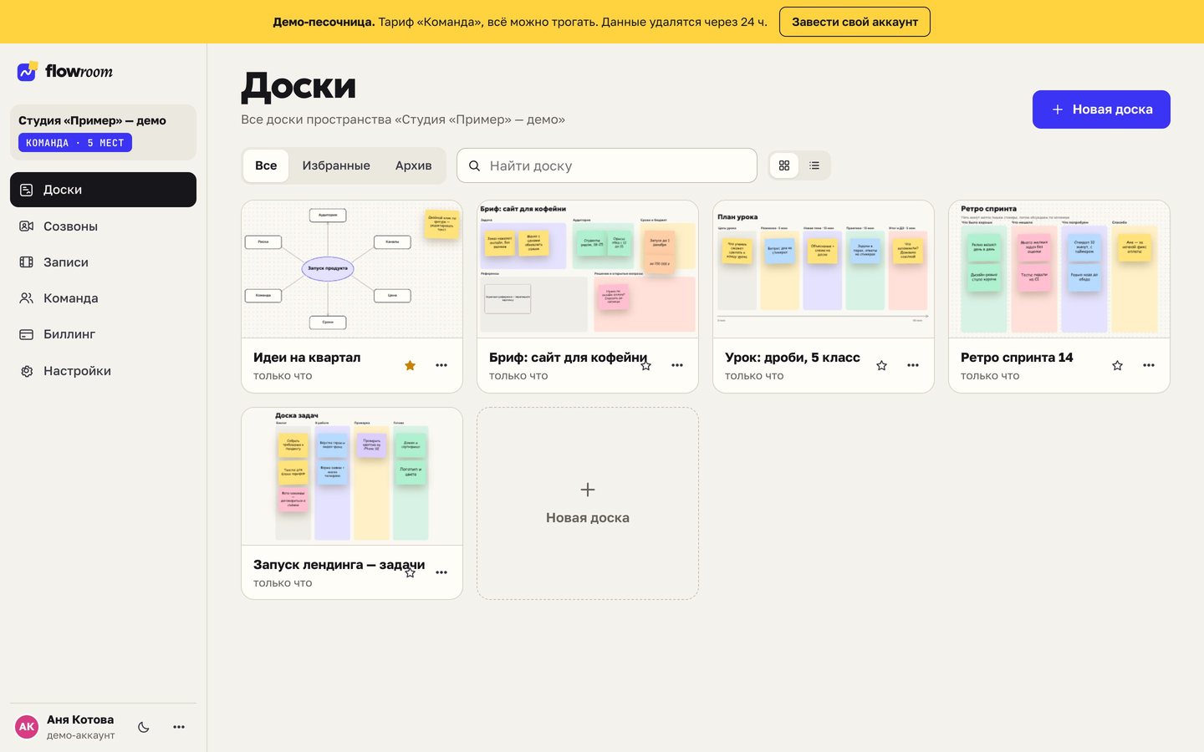Switch to the Архив tab

(414, 165)
